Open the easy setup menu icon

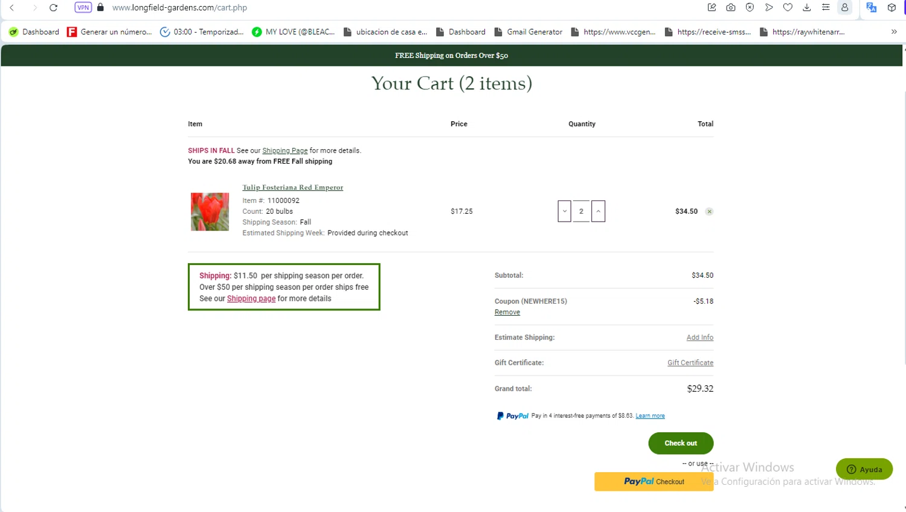tap(826, 8)
